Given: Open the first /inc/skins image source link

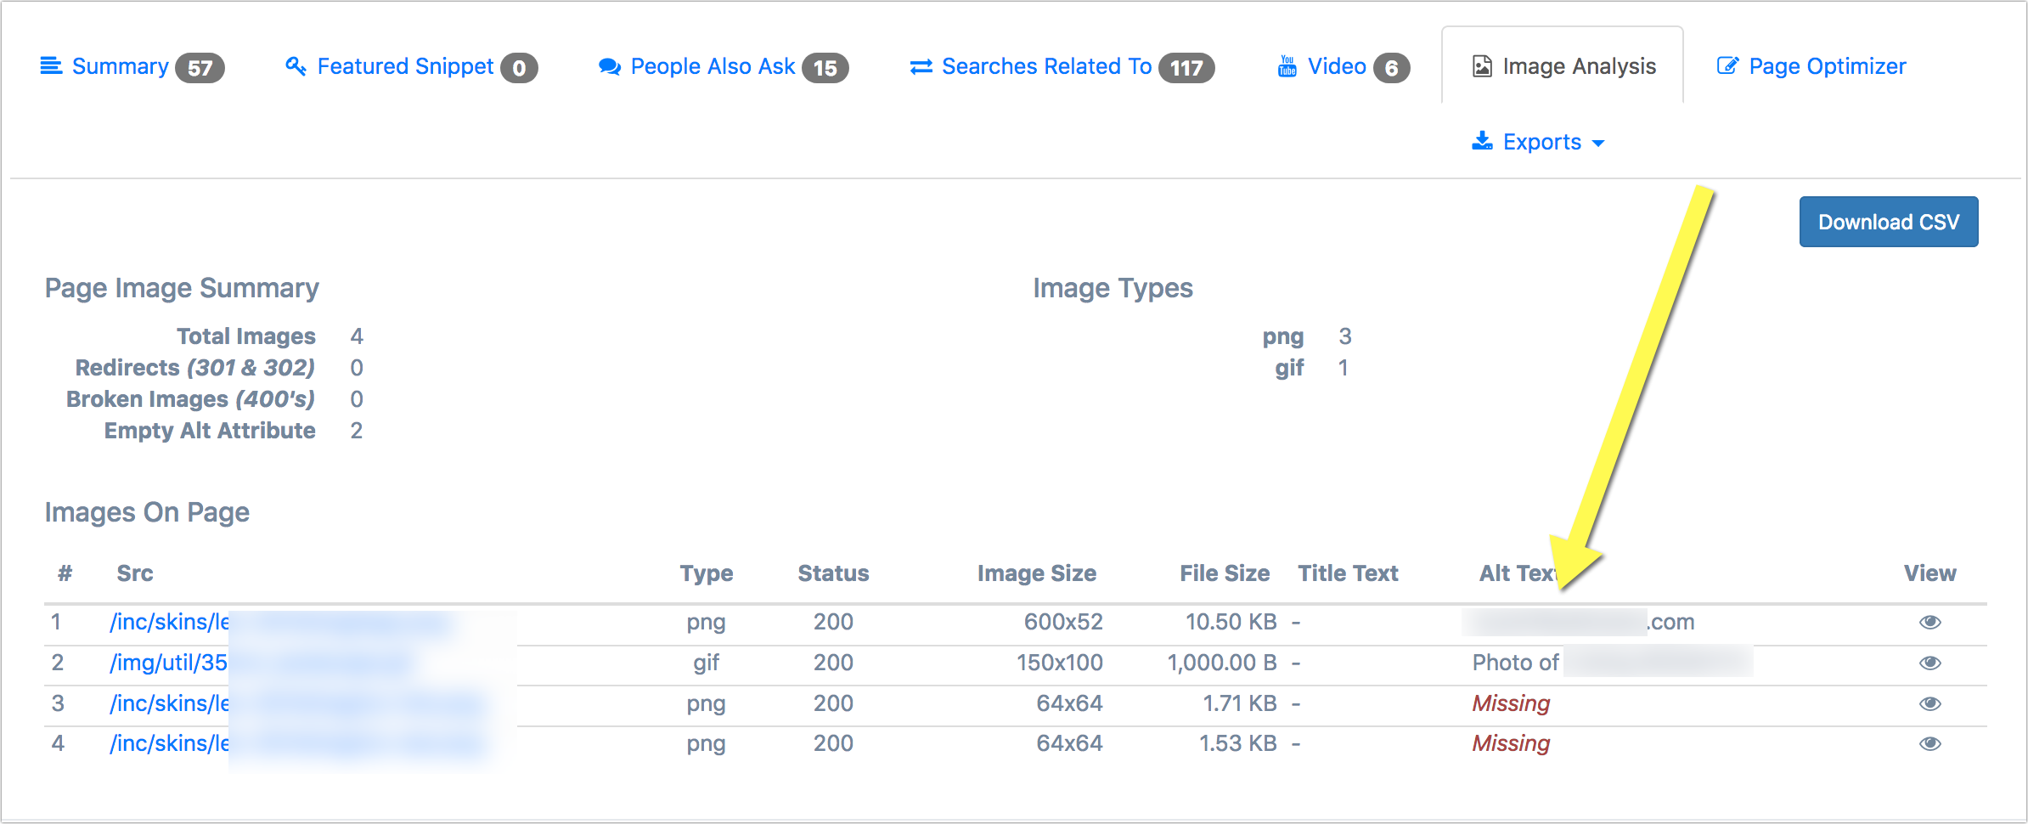Looking at the screenshot, I should [x=169, y=622].
